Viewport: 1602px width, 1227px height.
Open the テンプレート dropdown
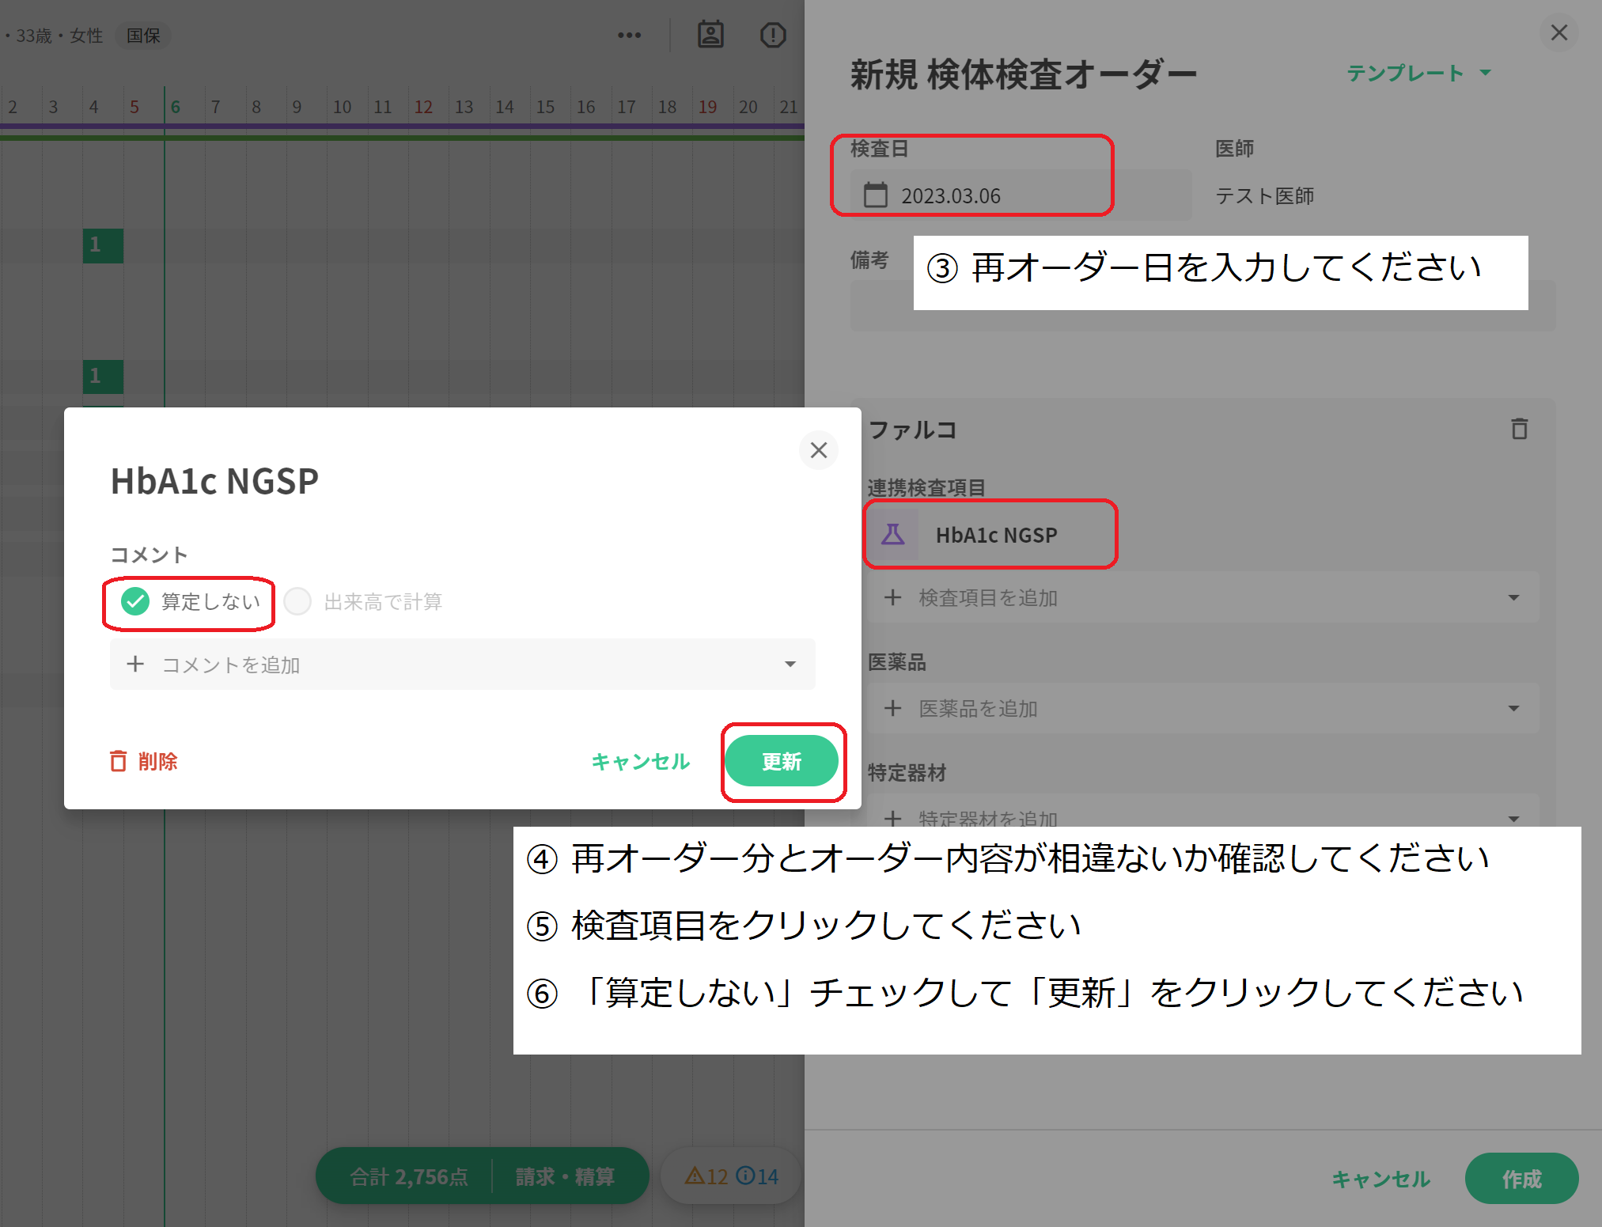point(1418,73)
